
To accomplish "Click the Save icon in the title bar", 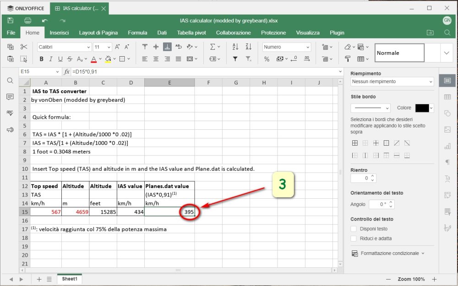I will coord(11,21).
